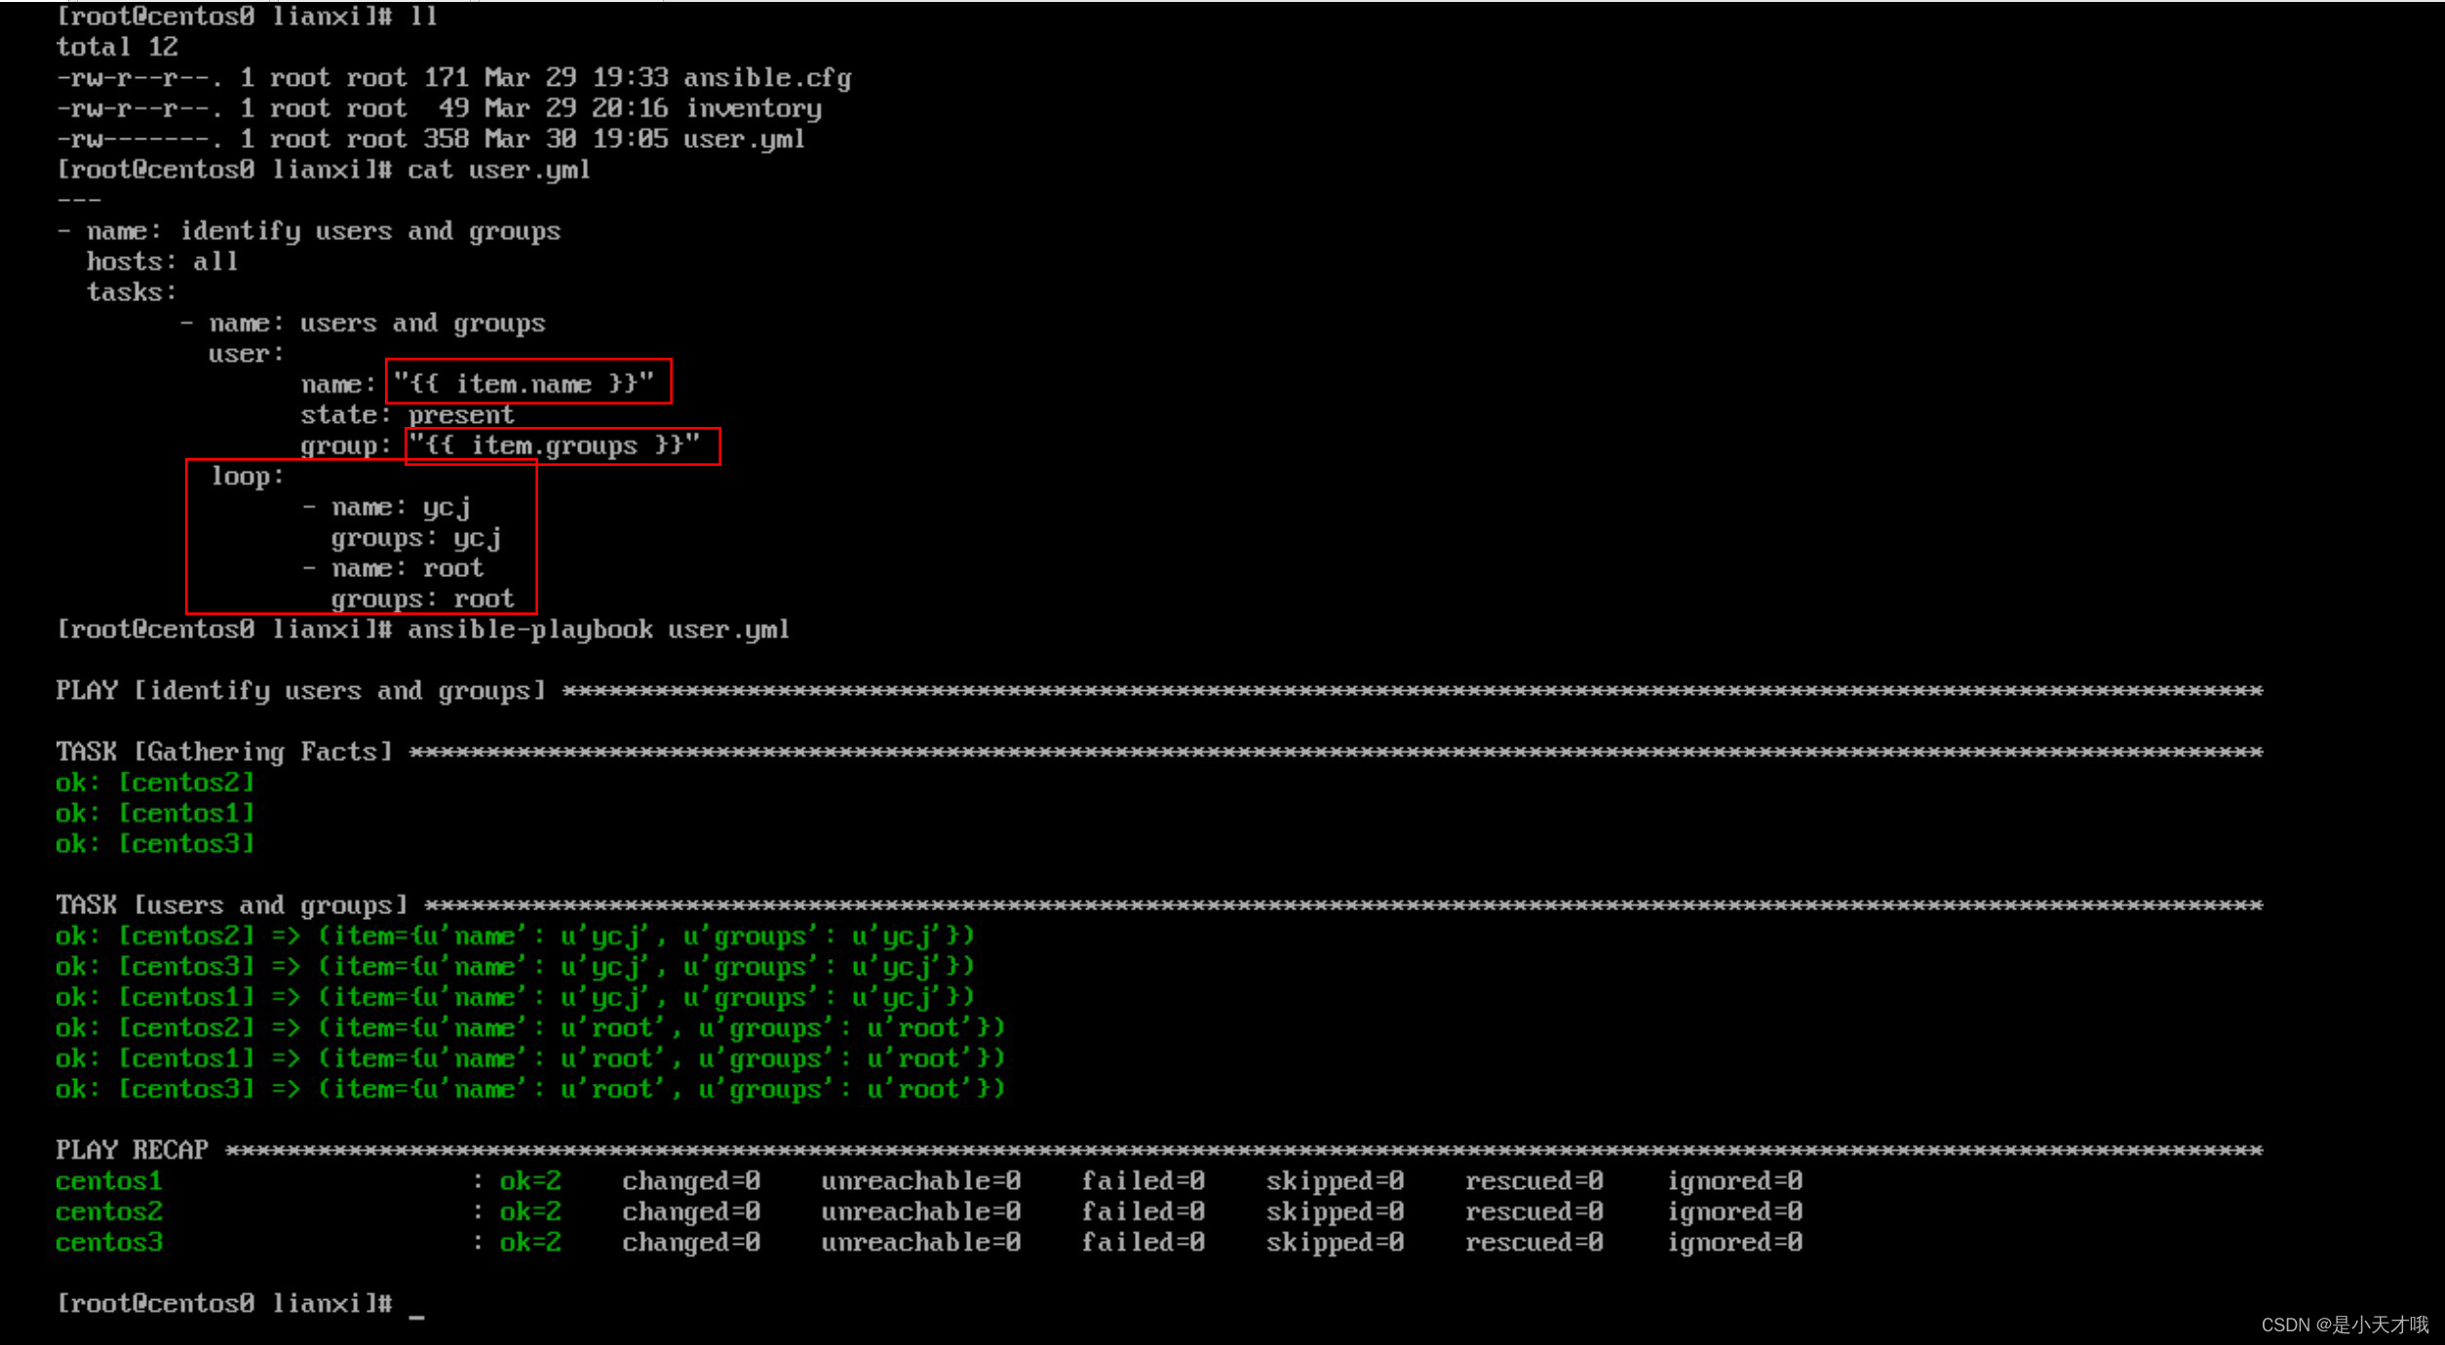The image size is (2445, 1345).
Task: Select the red-boxed loop block
Action: point(361,536)
